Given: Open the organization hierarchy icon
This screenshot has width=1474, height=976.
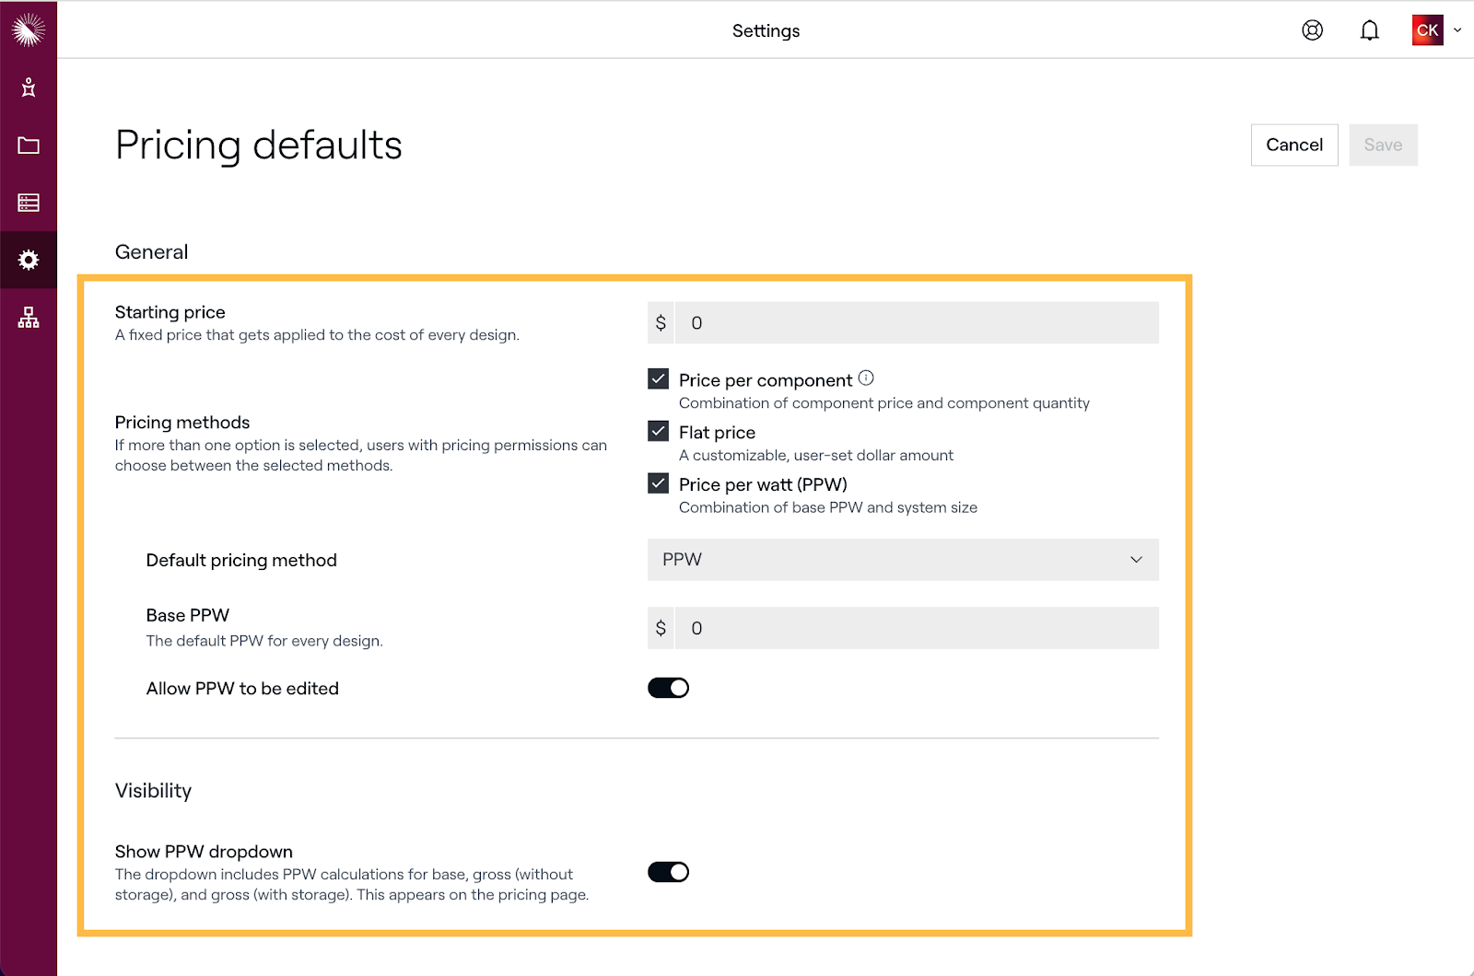Looking at the screenshot, I should (x=29, y=318).
